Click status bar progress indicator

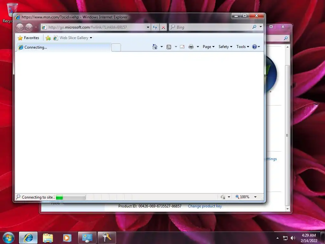(x=71, y=197)
